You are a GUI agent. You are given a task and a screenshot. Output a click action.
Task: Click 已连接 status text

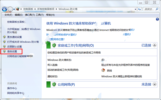tap(146, 45)
